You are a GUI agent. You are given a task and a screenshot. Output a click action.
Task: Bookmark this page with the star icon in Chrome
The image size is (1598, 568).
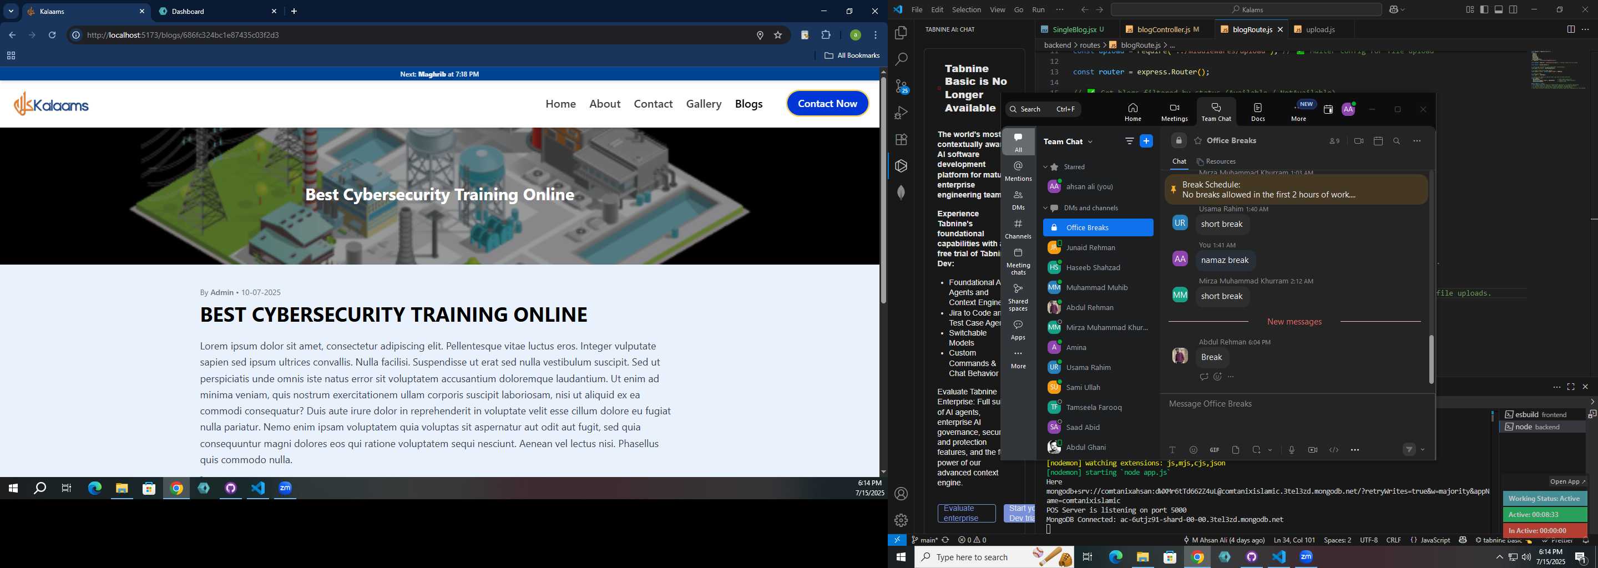coord(778,35)
